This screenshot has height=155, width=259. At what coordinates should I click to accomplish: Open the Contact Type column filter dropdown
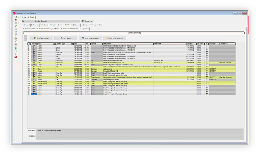[x=73, y=43]
